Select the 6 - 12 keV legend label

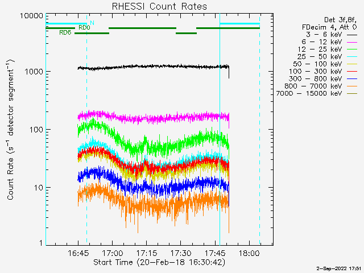pyautogui.click(x=322, y=42)
